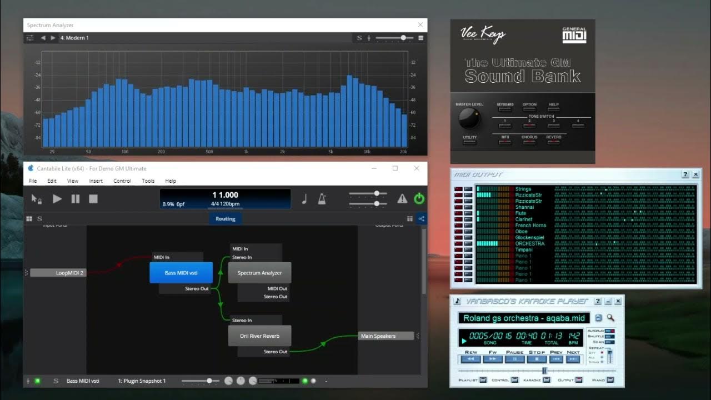This screenshot has width=711, height=400.
Task: Toggle the REVERB effect button
Action: [x=553, y=142]
